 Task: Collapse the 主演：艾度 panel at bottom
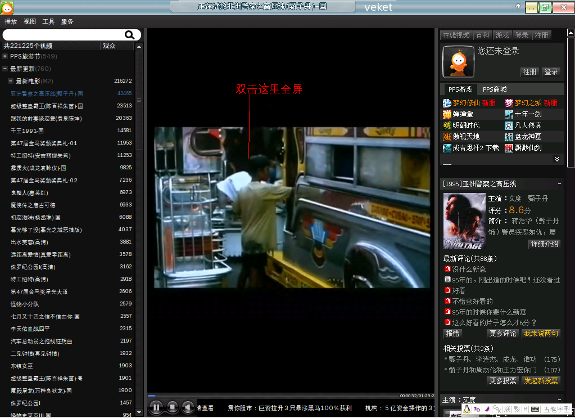559,399
